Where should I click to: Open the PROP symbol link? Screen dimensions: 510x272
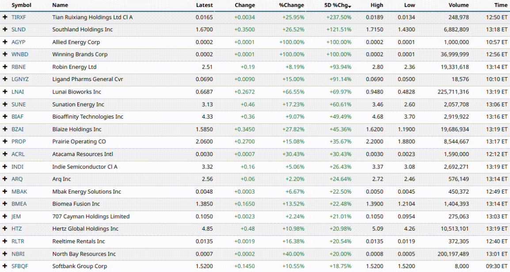pos(19,142)
